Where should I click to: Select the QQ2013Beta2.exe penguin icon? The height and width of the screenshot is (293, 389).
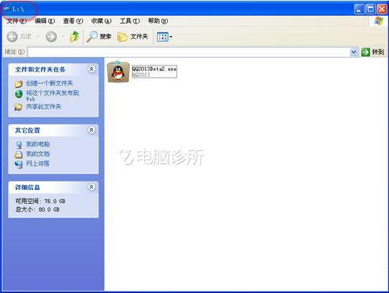click(x=118, y=72)
